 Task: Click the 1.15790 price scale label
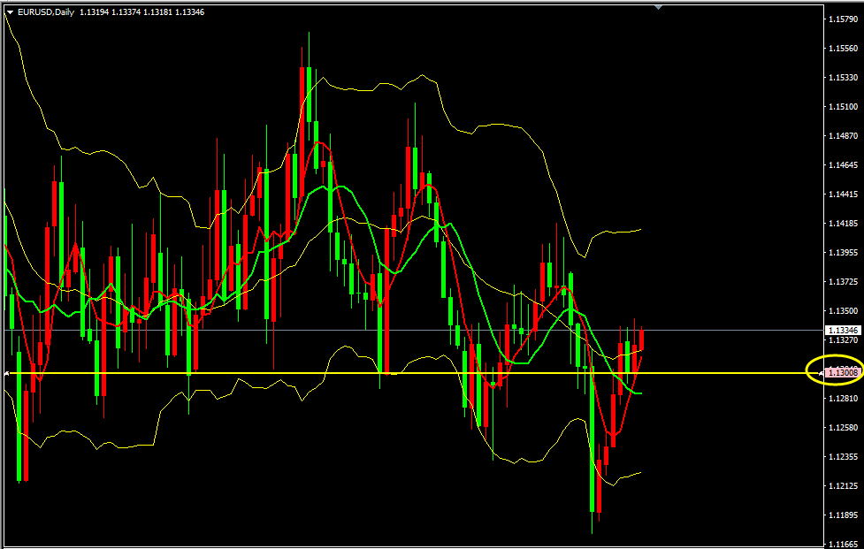click(x=843, y=19)
